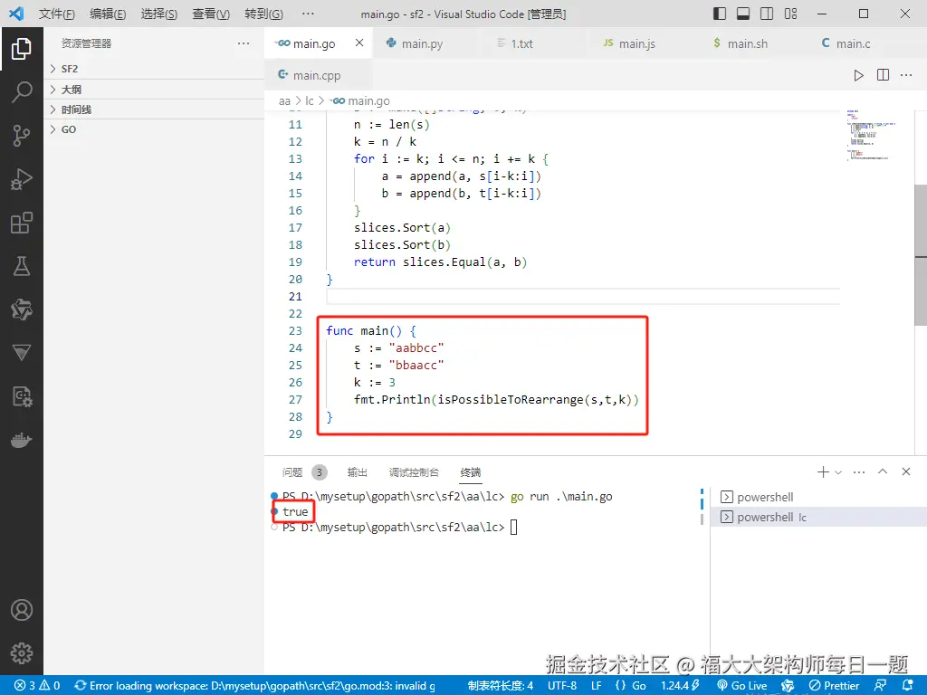The image size is (927, 695).
Task: Start Go Live server
Action: [x=742, y=686]
